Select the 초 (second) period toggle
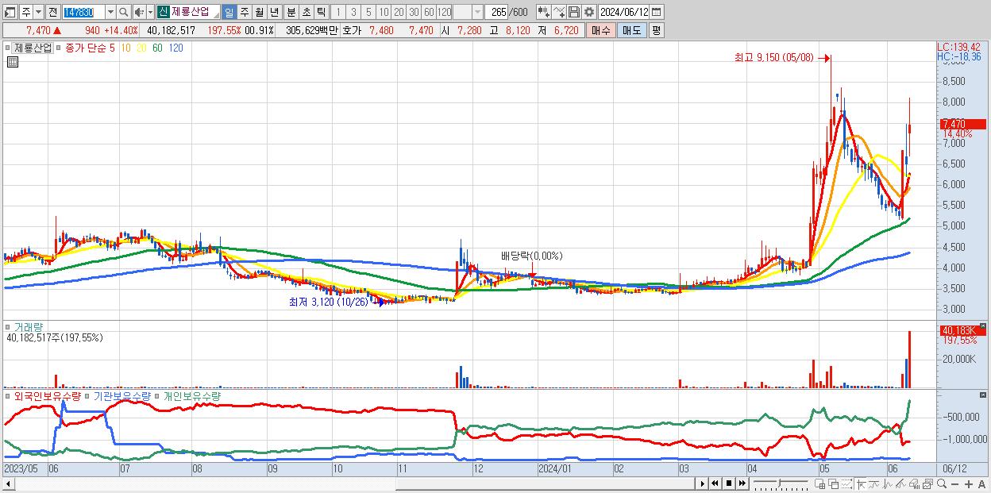This screenshot has height=493, width=991. pos(306,12)
